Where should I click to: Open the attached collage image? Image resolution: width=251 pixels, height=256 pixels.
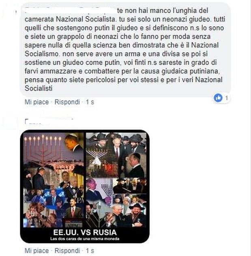point(85,187)
